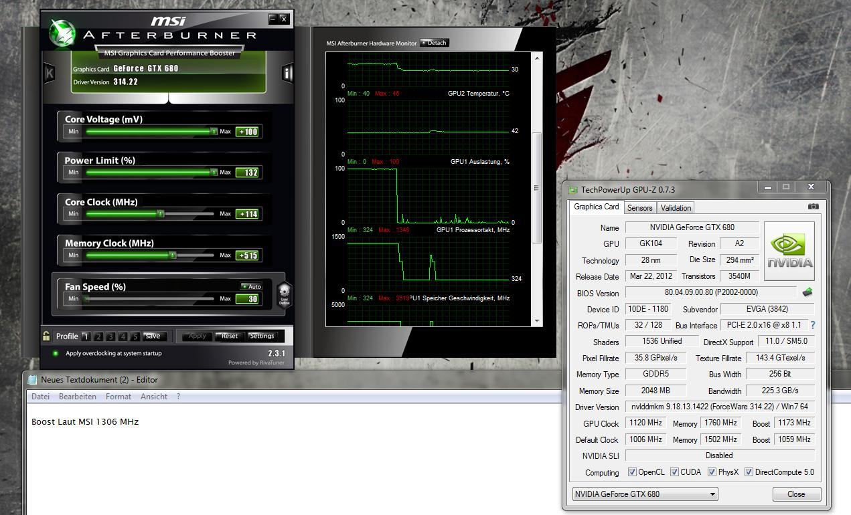Toggle Auto fan speed

tap(252, 286)
